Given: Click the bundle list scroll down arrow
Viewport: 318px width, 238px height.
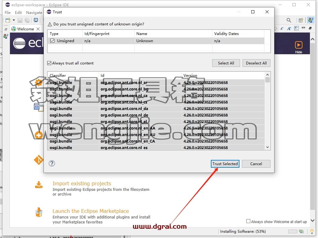Looking at the screenshot, I should click(267, 147).
